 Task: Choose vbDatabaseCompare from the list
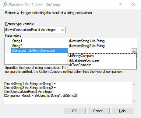(x=102, y=60)
